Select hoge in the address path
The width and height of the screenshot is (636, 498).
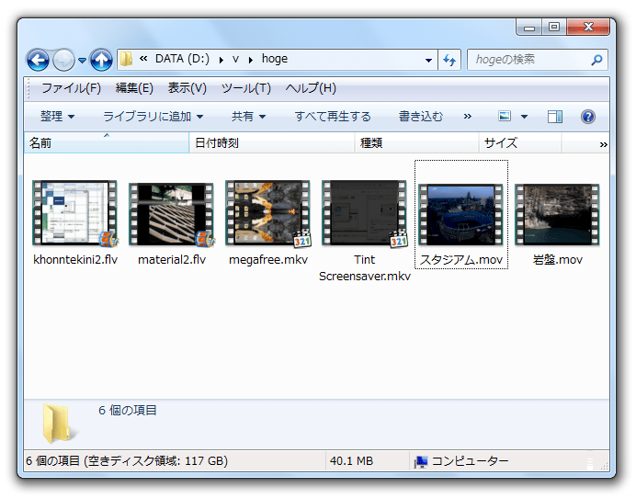click(x=275, y=59)
